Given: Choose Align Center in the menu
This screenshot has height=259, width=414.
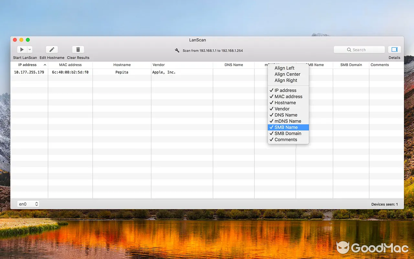Looking at the screenshot, I should point(287,74).
